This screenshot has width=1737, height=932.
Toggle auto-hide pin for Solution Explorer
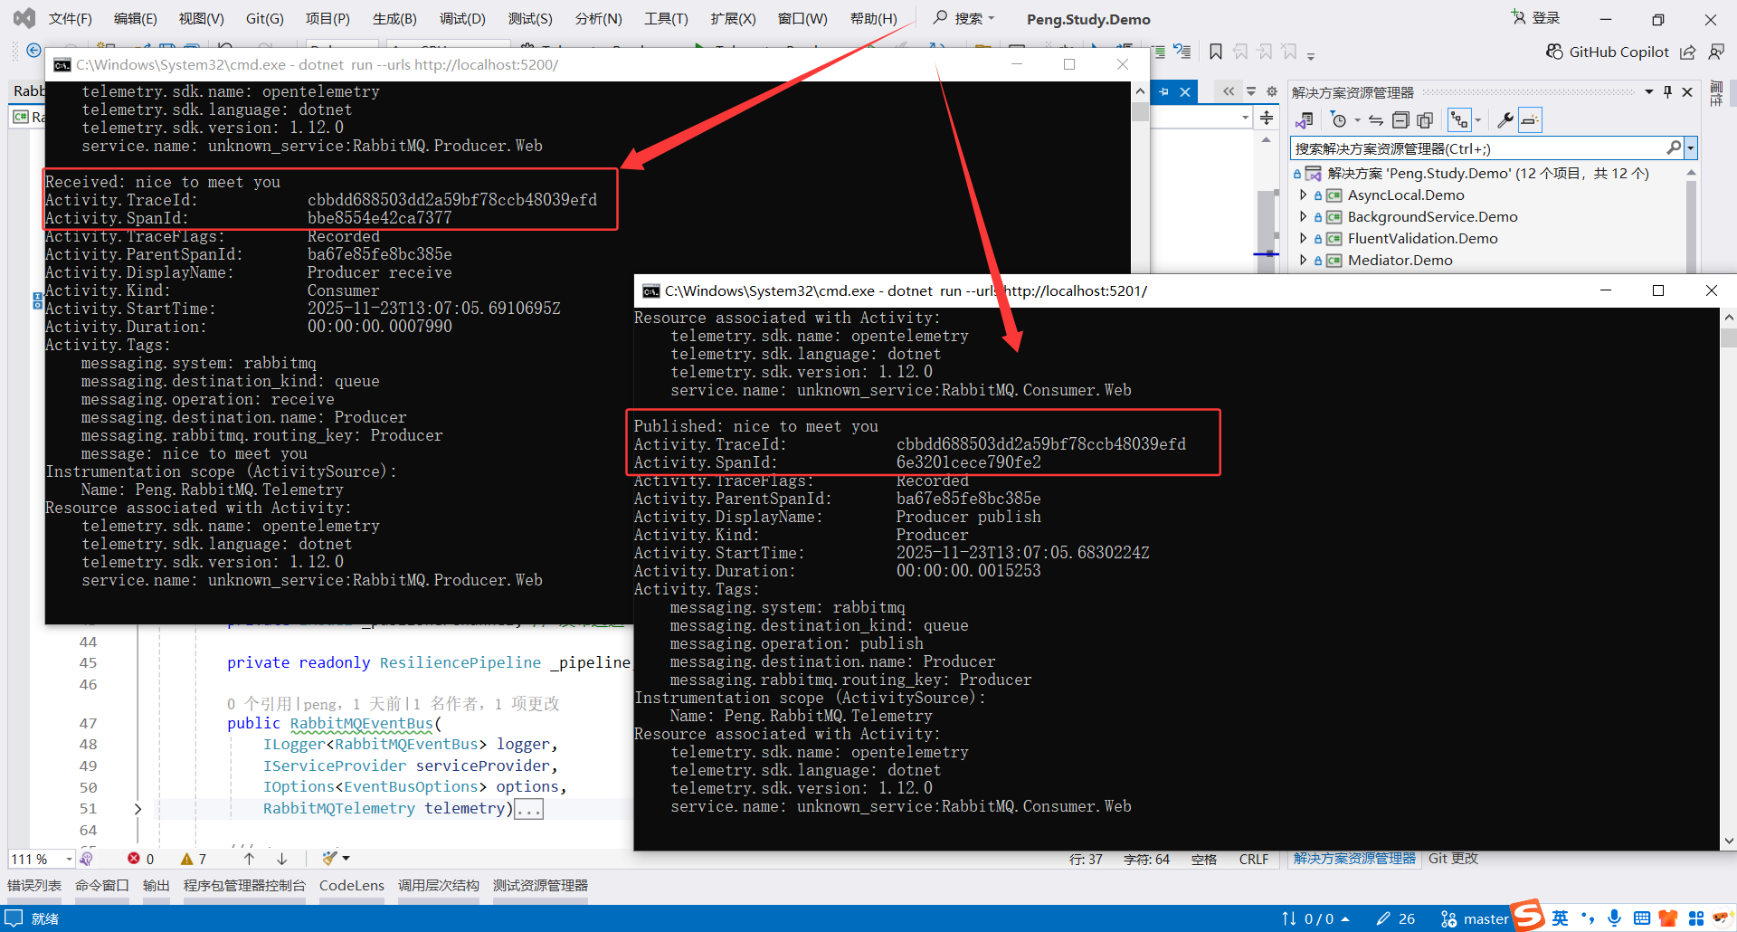[x=1668, y=92]
